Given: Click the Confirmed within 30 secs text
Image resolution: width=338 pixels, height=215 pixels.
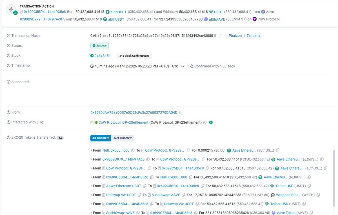Looking at the screenshot, I should [215, 66].
